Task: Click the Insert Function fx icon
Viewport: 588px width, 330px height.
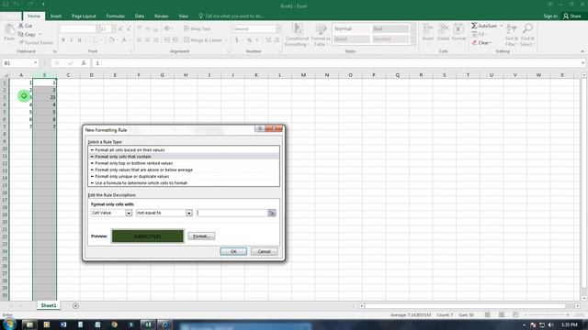Action: pos(84,63)
